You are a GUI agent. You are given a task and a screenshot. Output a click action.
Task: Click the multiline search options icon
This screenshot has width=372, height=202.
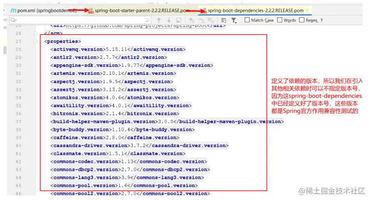pos(224,20)
